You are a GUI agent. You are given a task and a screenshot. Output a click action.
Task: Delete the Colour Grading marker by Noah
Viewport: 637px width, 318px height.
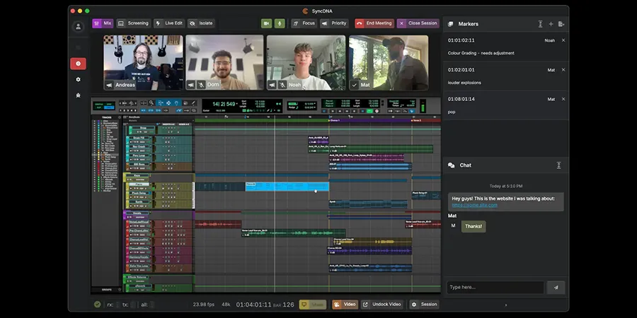point(563,40)
